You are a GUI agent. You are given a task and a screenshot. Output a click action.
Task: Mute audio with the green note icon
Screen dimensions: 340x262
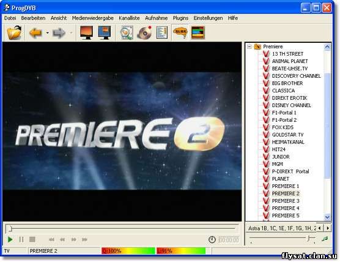coord(325,239)
